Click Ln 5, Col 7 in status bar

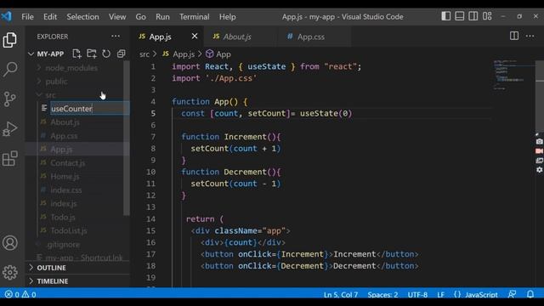[340, 295]
